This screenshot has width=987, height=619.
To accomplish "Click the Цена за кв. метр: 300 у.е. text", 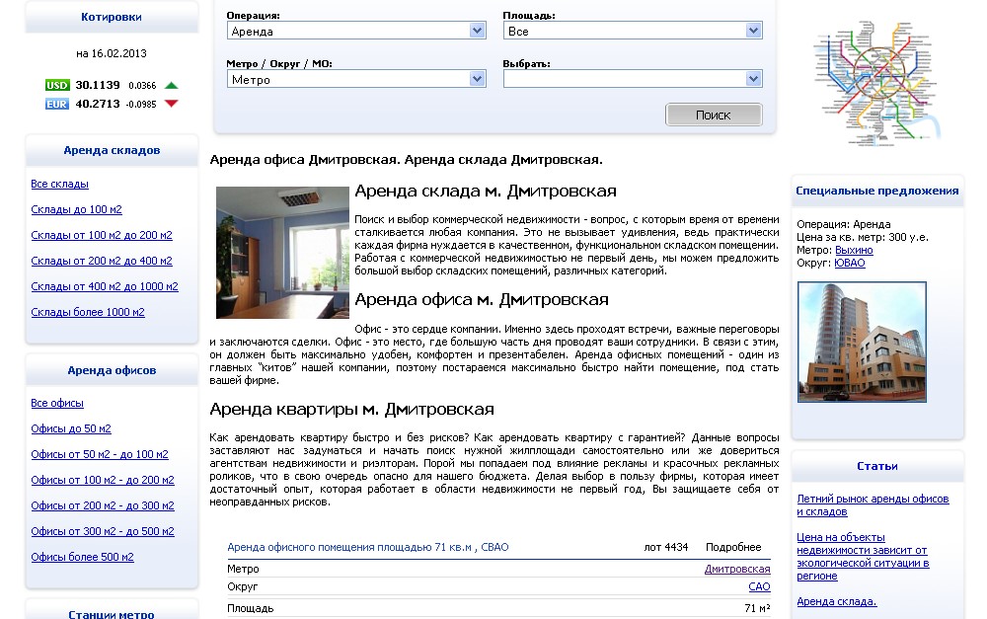I will tap(863, 237).
